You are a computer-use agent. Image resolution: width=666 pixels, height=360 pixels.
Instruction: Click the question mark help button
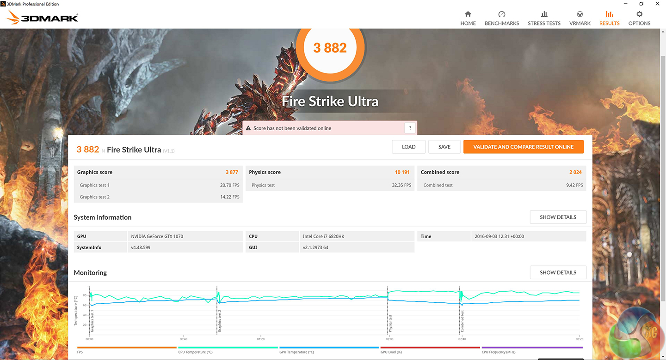pyautogui.click(x=410, y=128)
